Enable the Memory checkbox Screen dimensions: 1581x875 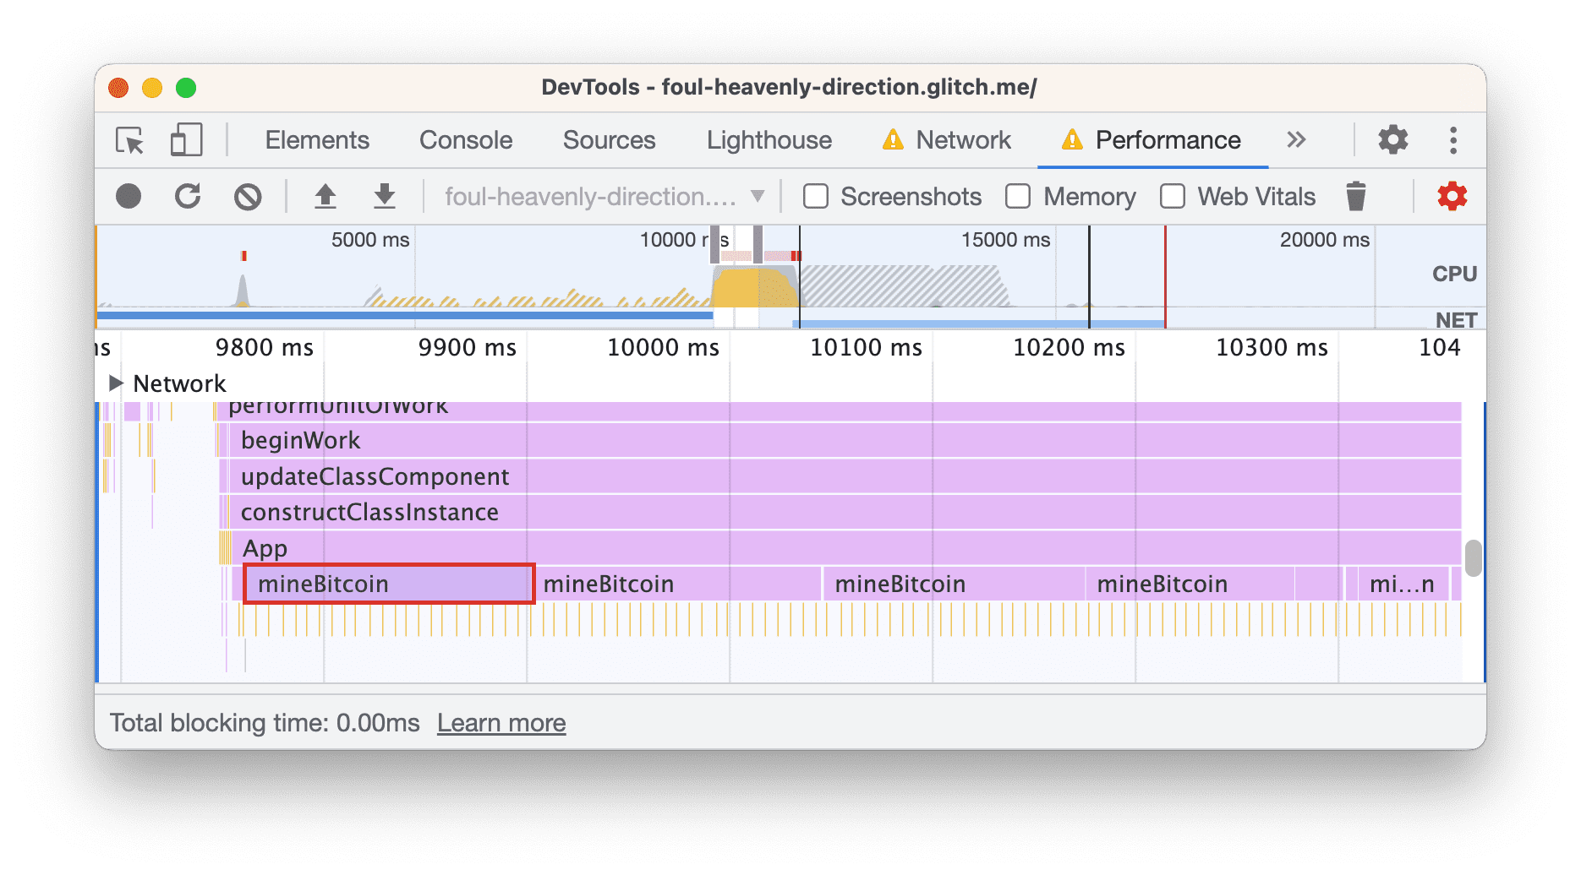point(1018,197)
